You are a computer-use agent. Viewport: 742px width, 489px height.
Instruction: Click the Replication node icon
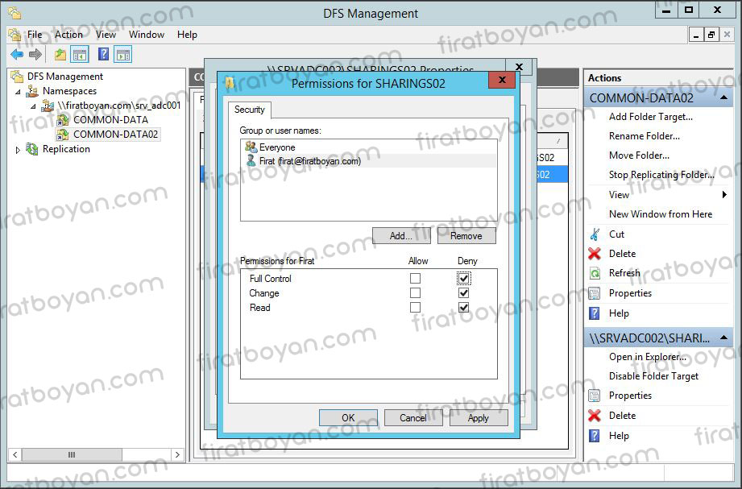click(x=32, y=149)
